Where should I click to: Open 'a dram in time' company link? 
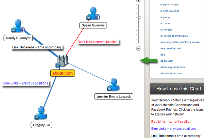(x=169, y=5)
